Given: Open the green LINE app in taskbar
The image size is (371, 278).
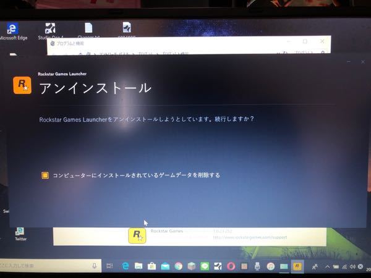Looking at the screenshot, I should click(205, 266).
